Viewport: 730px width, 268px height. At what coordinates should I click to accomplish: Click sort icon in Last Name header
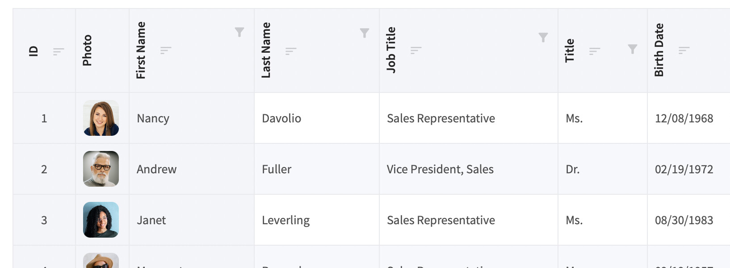[x=291, y=51]
